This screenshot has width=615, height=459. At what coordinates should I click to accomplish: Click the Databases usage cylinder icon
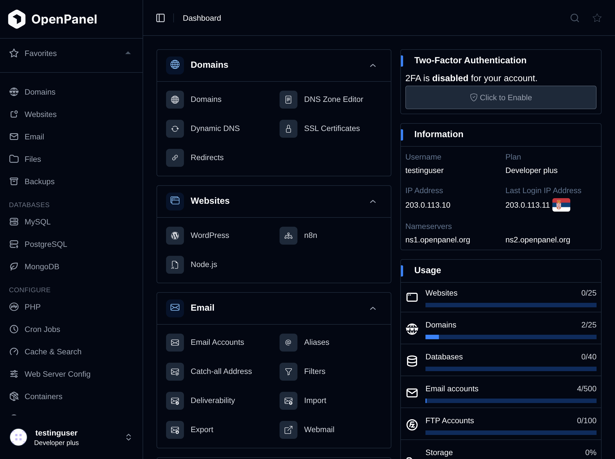tap(412, 361)
